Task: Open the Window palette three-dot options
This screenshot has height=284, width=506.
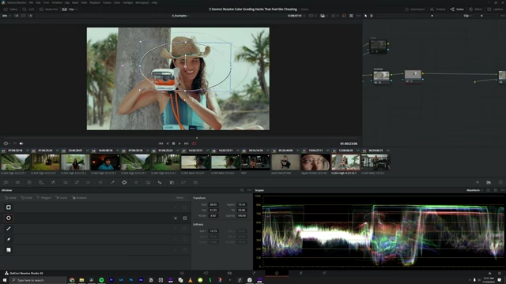Action: point(249,190)
